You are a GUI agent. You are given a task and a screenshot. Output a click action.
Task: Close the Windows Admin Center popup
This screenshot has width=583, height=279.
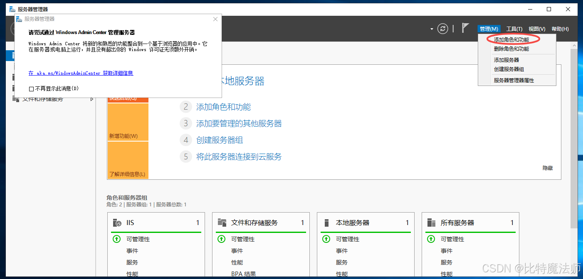coord(215,19)
